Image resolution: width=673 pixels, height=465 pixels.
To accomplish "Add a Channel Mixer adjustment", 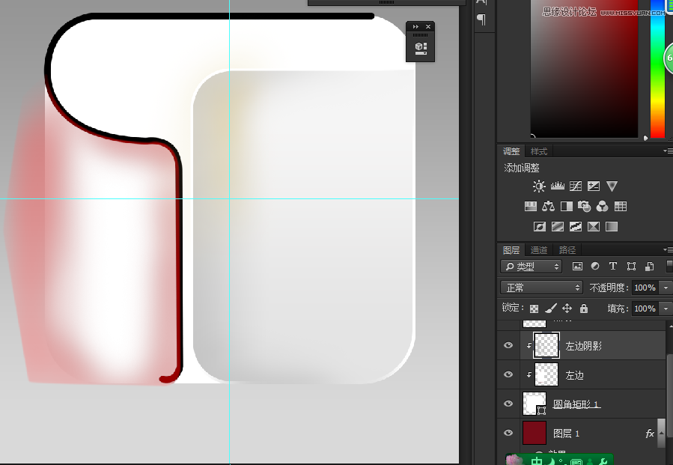I will (x=602, y=207).
